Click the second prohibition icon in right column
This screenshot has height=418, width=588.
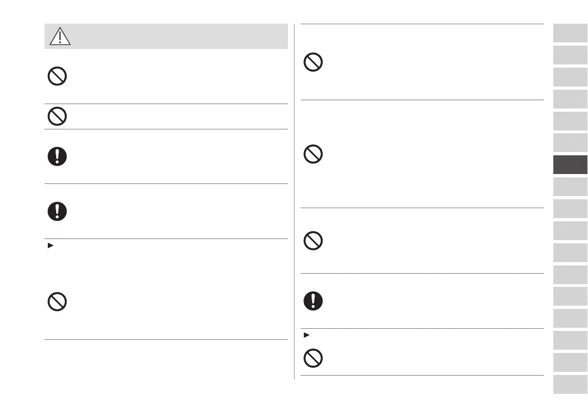pyautogui.click(x=313, y=154)
